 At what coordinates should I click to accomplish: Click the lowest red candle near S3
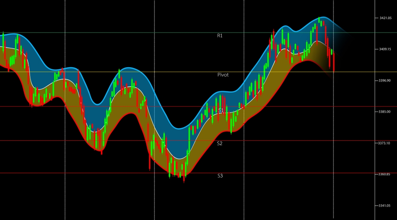pyautogui.click(x=184, y=176)
